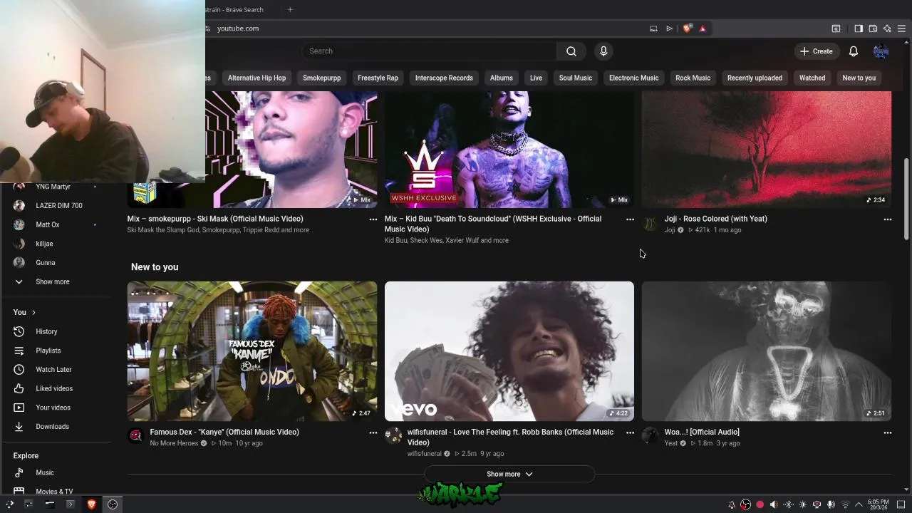Open the Brave browser taskbar icon
Viewport: 912px width, 513px height.
pyautogui.click(x=91, y=504)
